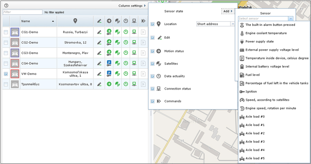311x164 pixels.
Task: Click satellites icon in CG3-Demo row
Action: pos(117,53)
